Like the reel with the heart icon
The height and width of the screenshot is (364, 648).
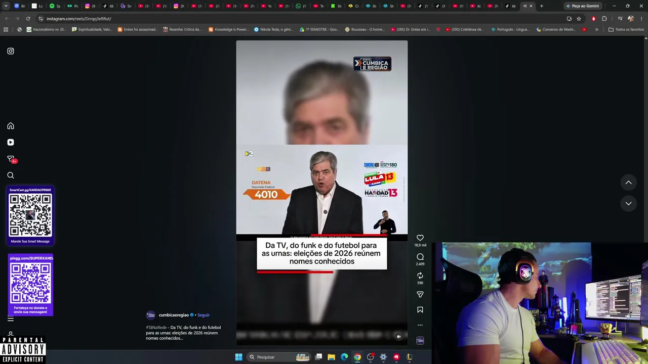pyautogui.click(x=420, y=238)
